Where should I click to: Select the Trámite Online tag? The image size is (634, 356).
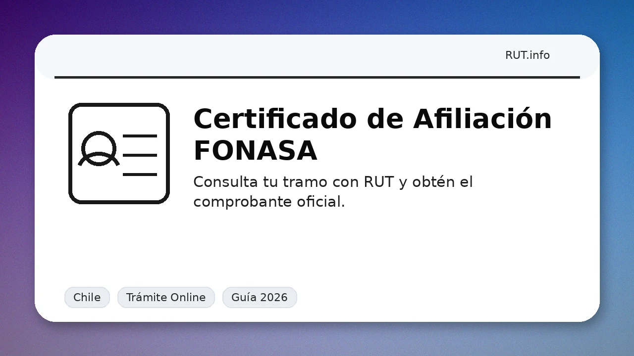point(166,297)
